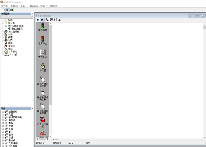Select the object motion completion red cube event

coord(43,122)
